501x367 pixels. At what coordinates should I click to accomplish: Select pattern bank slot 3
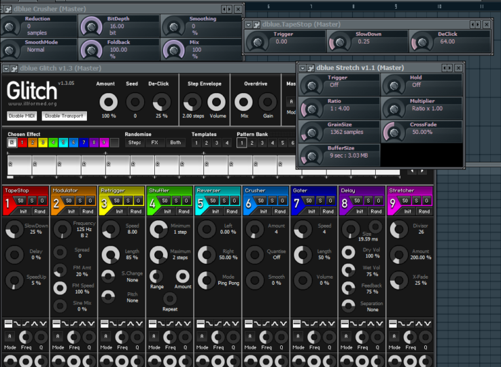point(263,143)
